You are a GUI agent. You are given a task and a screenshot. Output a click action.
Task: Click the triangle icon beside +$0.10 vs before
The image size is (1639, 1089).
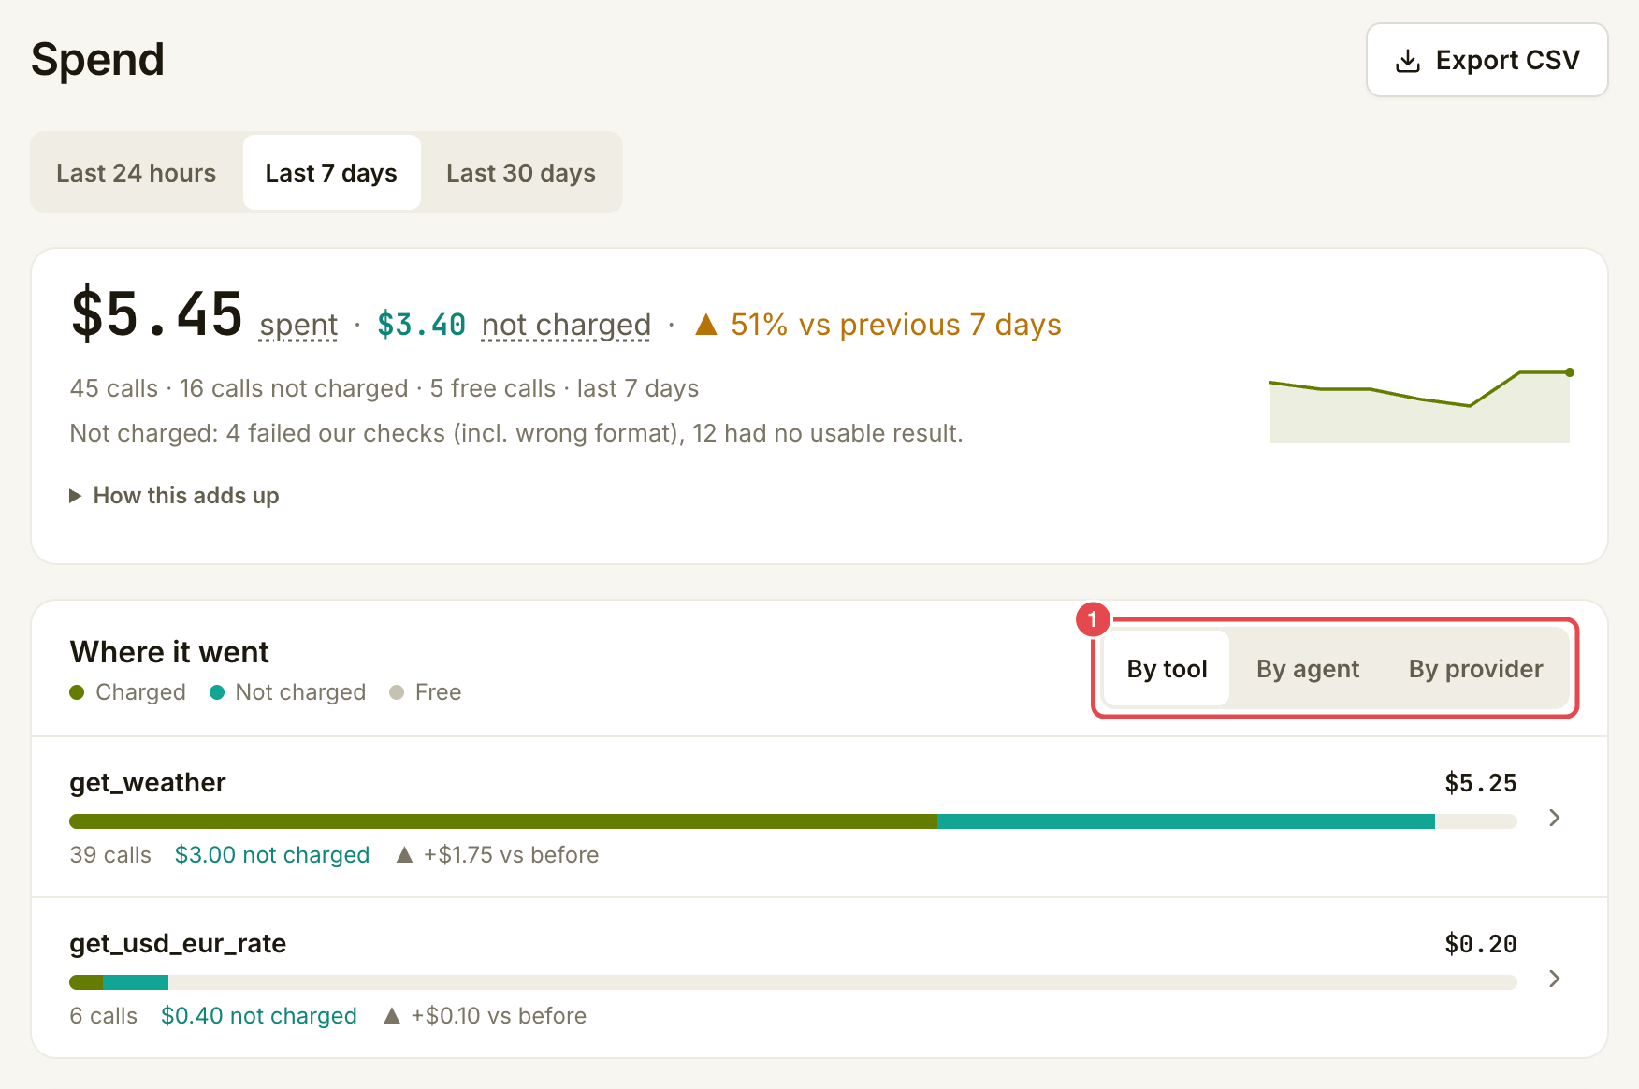[x=392, y=1015]
